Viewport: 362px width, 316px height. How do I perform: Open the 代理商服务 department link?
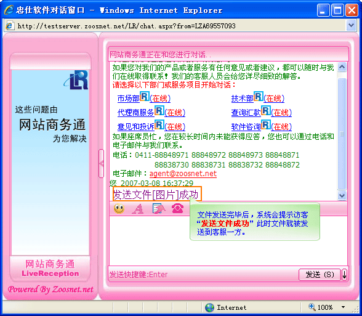(135, 113)
